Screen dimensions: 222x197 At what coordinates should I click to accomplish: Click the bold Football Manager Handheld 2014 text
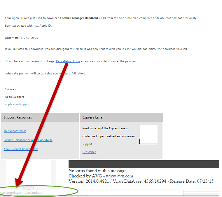pyautogui.click(x=83, y=18)
